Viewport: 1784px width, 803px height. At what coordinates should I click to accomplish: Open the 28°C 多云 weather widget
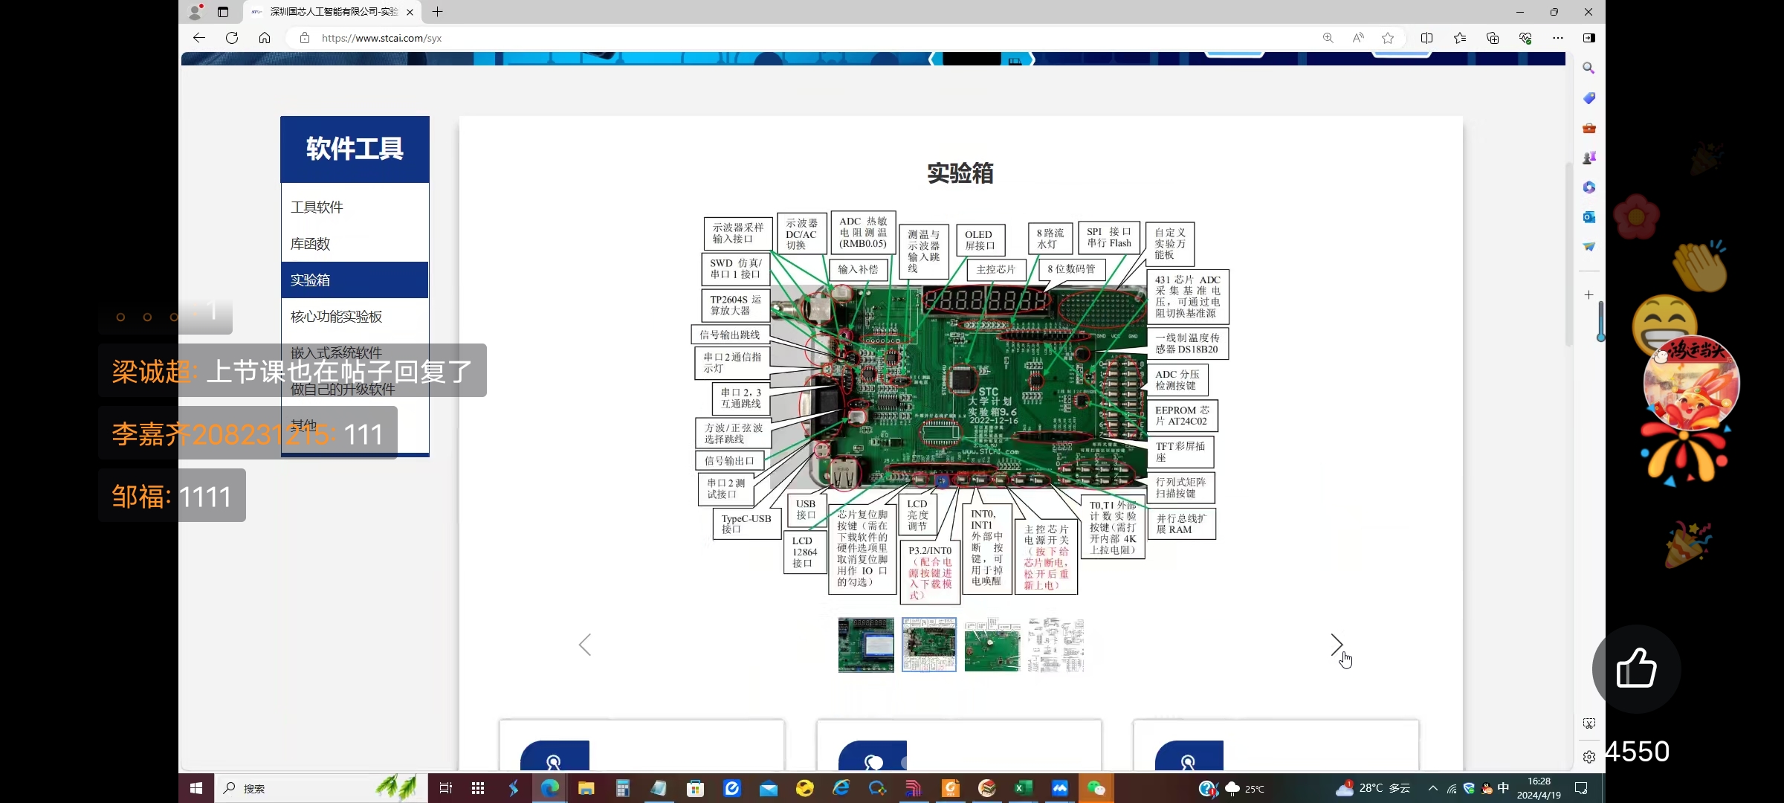click(1373, 788)
